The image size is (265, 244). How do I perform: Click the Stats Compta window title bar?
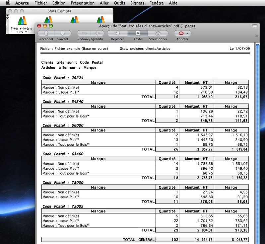point(59,11)
